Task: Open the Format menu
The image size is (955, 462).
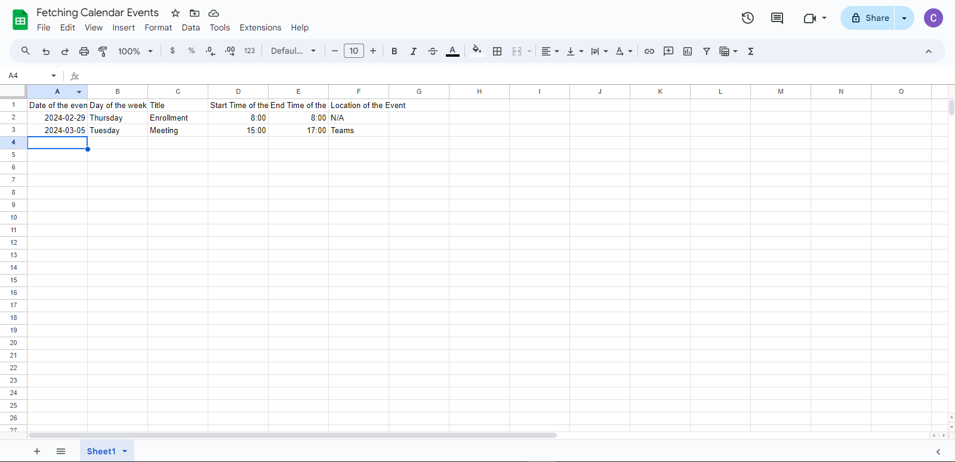Action: tap(158, 27)
